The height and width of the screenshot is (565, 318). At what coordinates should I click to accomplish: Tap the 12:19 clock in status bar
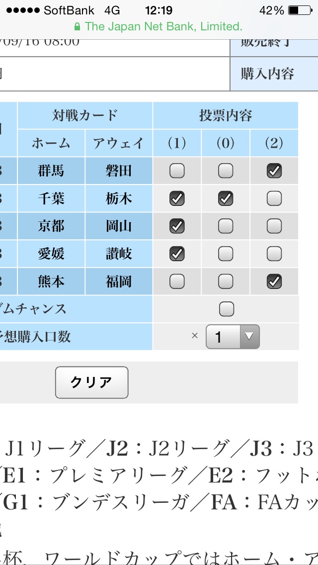[159, 10]
